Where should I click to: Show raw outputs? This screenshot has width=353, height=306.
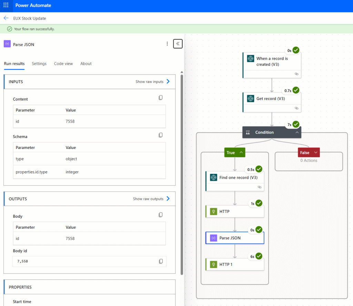151,199
